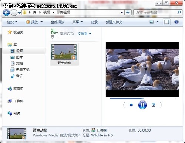This screenshot has width=185, height=143.
Task: Click the preview playback progress bar
Action: coord(142,98)
